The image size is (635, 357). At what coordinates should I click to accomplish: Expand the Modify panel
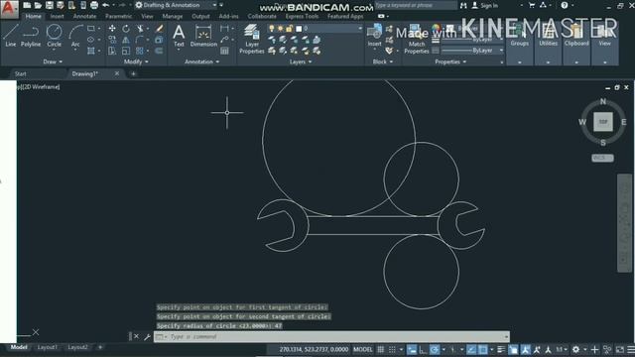pyautogui.click(x=136, y=61)
